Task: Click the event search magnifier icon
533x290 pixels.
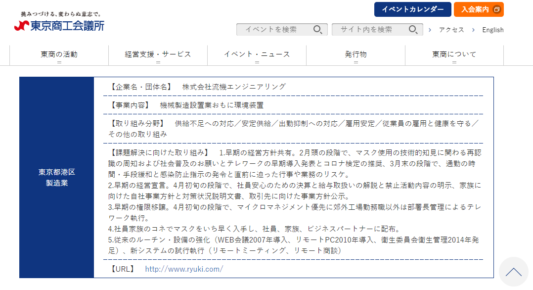Action: 317,30
